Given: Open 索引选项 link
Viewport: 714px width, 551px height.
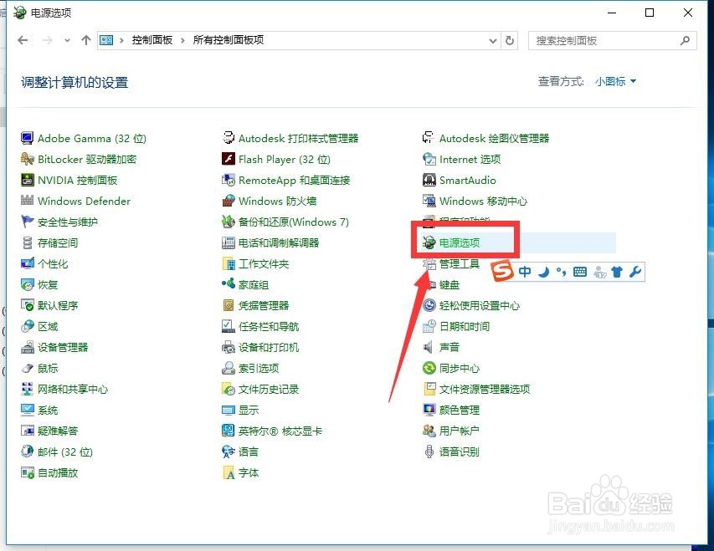Looking at the screenshot, I should (x=259, y=368).
